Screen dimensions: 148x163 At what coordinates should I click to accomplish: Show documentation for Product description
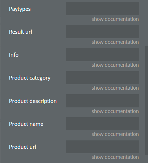coord(115,111)
